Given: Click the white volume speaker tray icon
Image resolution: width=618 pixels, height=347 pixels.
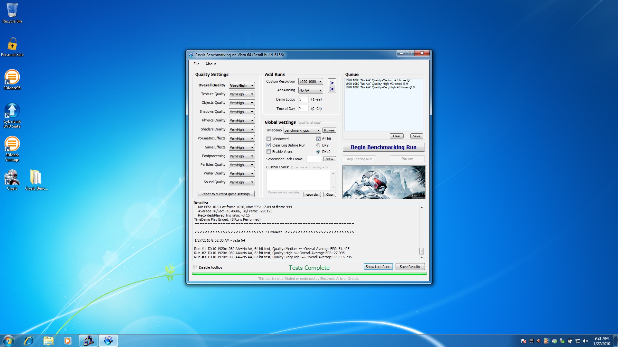Looking at the screenshot, I should 585,341.
